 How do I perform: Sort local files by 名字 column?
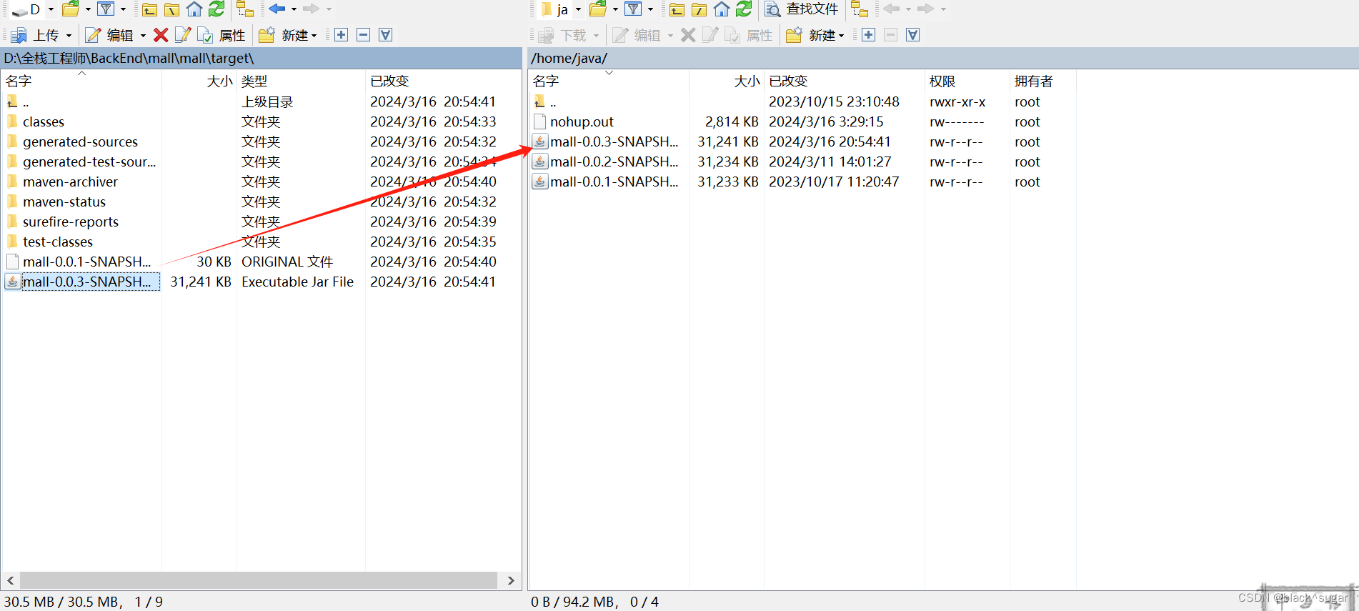point(81,81)
